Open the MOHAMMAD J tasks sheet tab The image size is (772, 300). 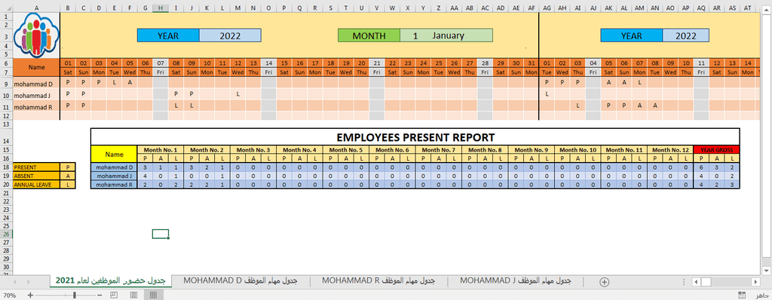(x=516, y=280)
